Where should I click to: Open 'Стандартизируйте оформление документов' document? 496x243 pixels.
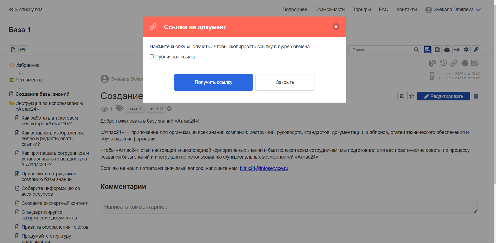click(x=49, y=215)
